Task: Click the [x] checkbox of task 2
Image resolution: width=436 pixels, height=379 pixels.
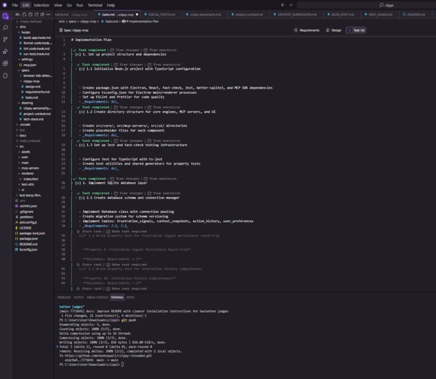Action: 78,183
